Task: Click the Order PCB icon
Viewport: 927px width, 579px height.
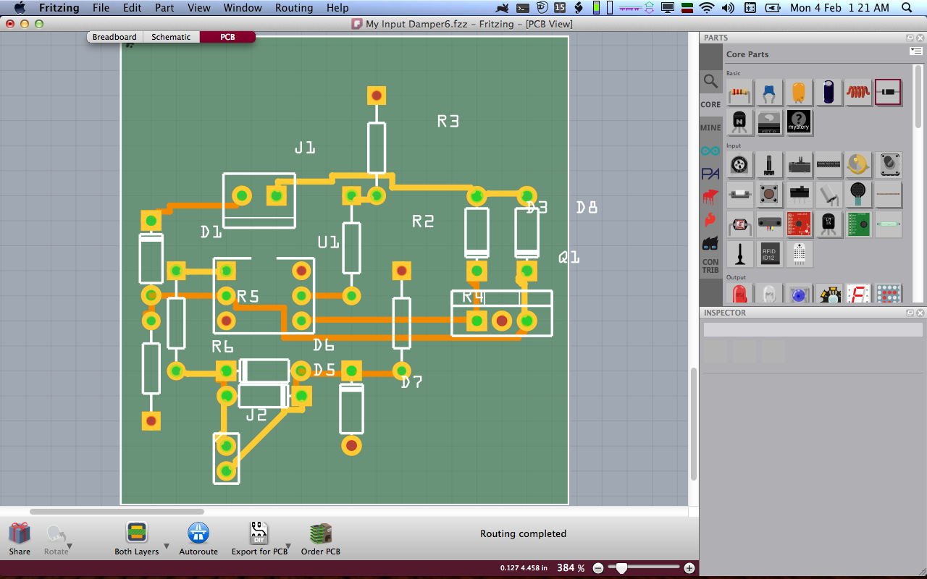Action: [321, 534]
